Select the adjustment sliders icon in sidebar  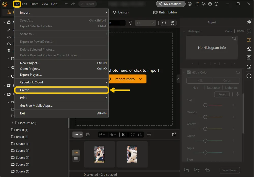click(x=249, y=40)
